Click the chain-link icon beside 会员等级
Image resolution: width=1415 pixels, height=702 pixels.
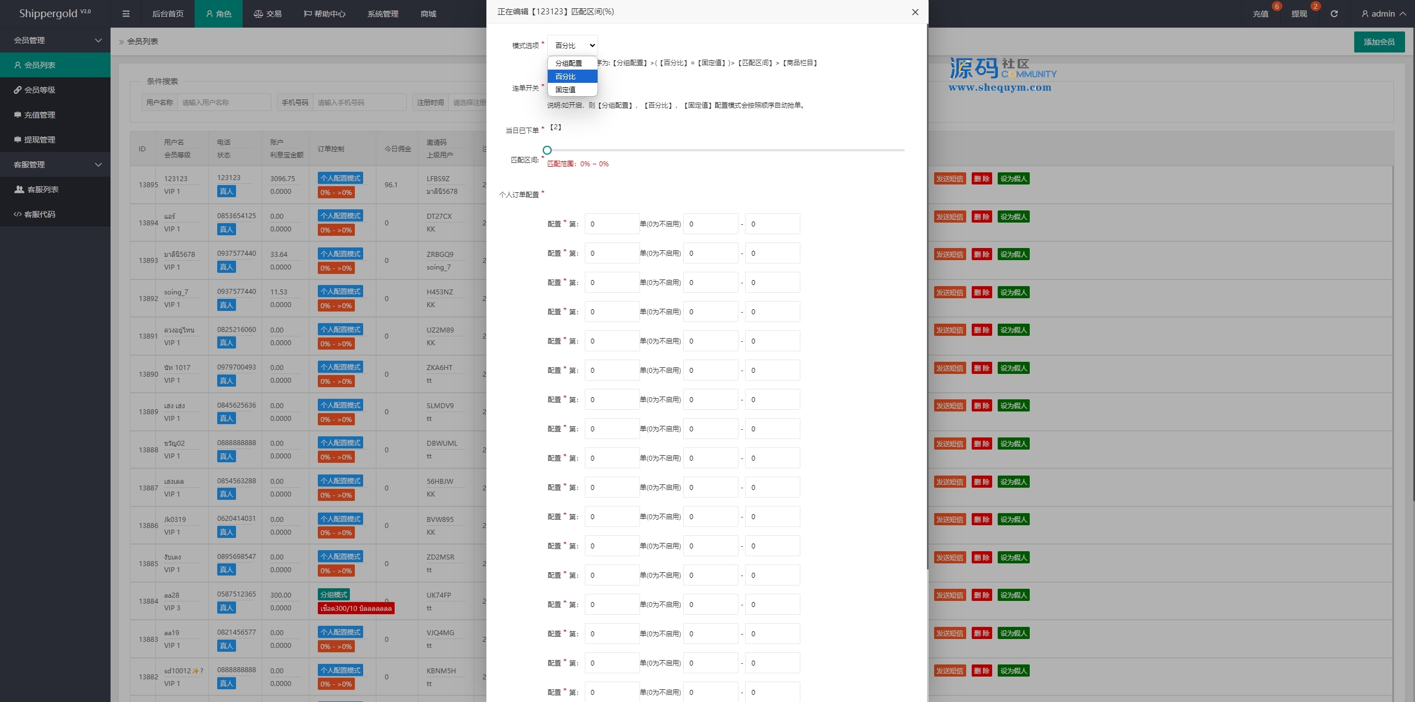pyautogui.click(x=18, y=90)
